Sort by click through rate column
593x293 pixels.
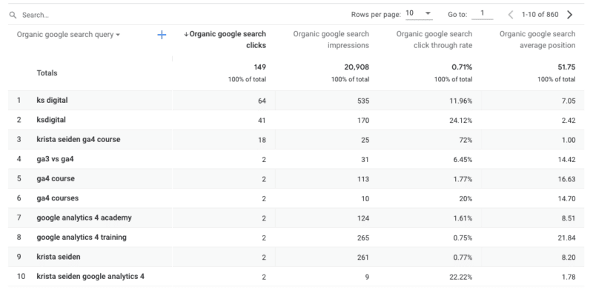click(x=434, y=40)
